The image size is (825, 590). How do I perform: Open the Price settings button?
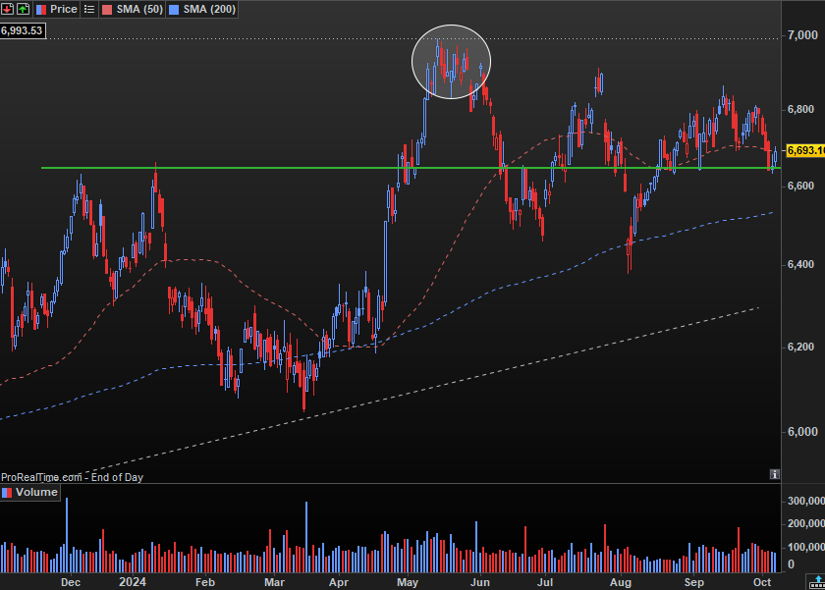pyautogui.click(x=57, y=9)
